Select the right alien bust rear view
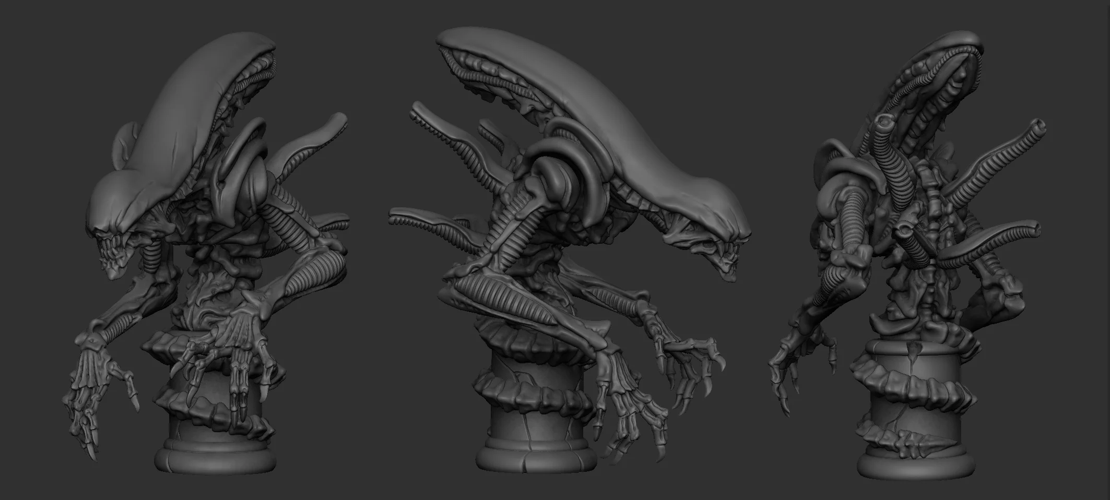 (906, 256)
